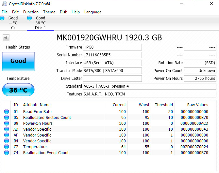219x173 pixels.
Task: Open the Disk menu
Action: pos(63,12)
